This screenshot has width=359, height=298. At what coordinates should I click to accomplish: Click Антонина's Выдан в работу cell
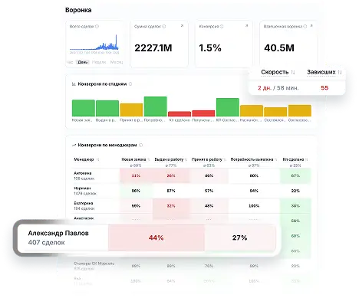[x=171, y=175]
